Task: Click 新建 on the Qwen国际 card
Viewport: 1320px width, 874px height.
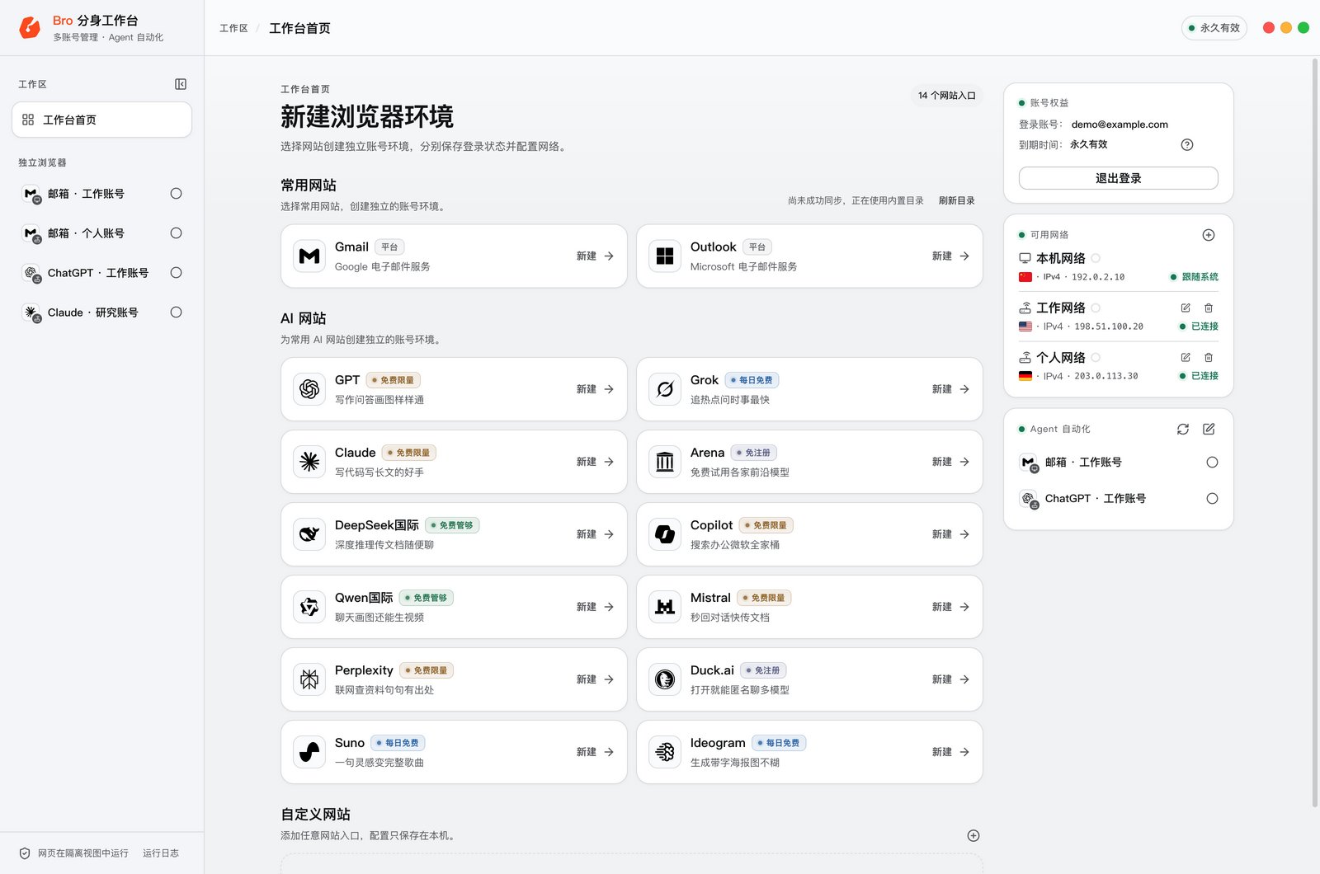Action: click(x=595, y=607)
